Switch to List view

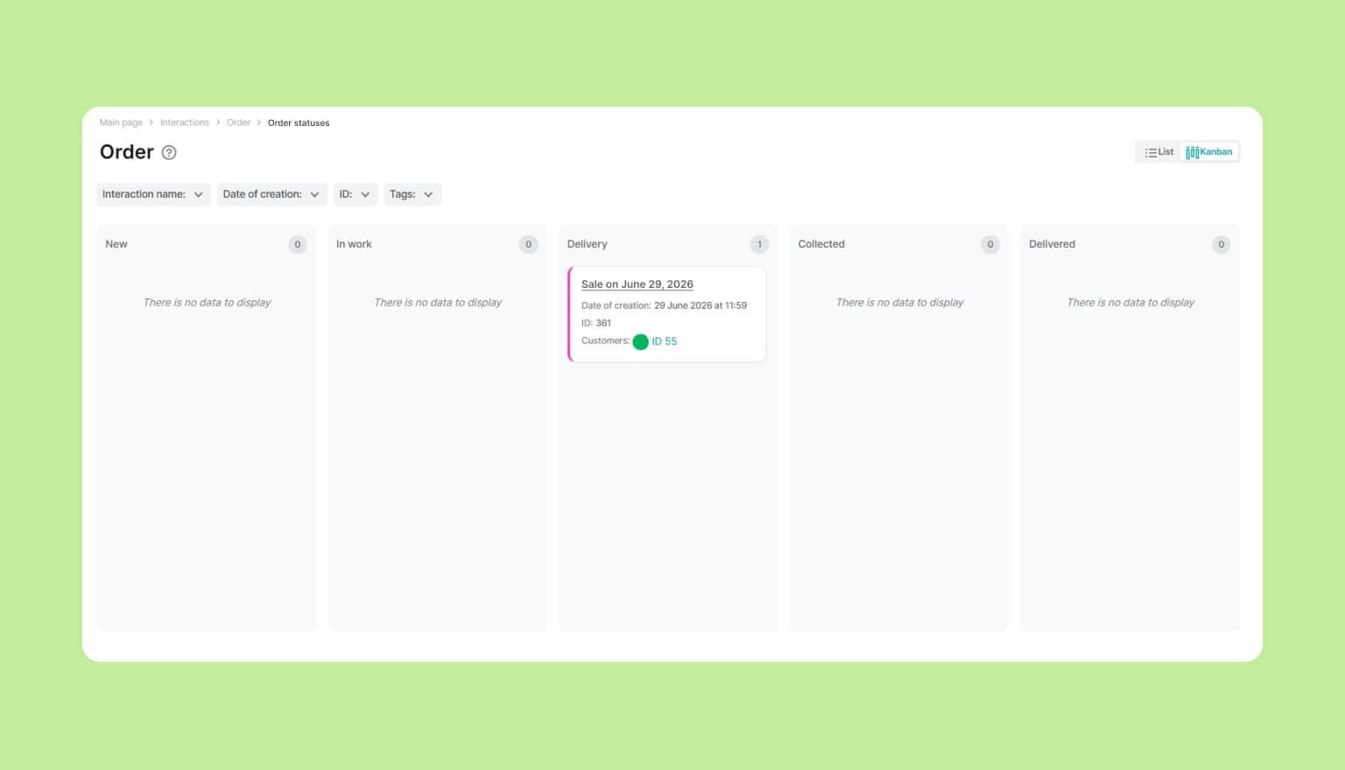(1158, 152)
